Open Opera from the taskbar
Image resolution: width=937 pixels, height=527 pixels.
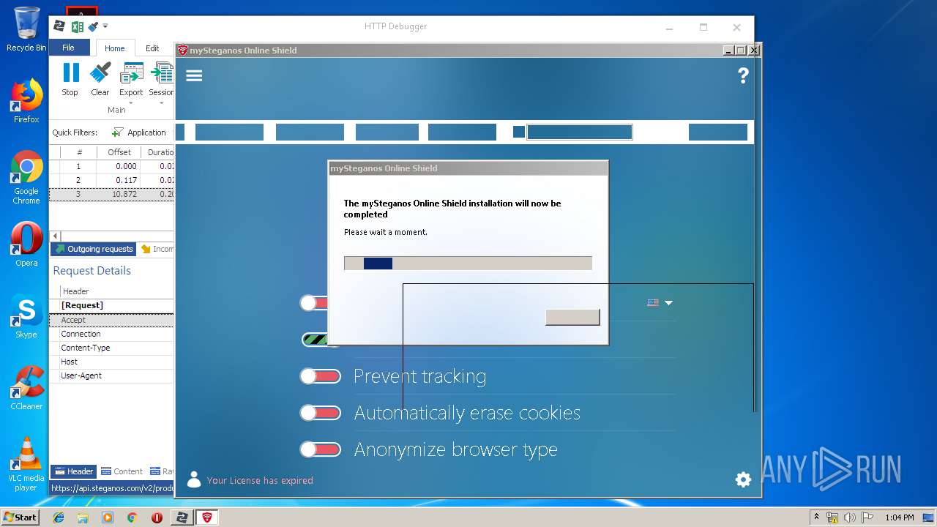click(157, 517)
